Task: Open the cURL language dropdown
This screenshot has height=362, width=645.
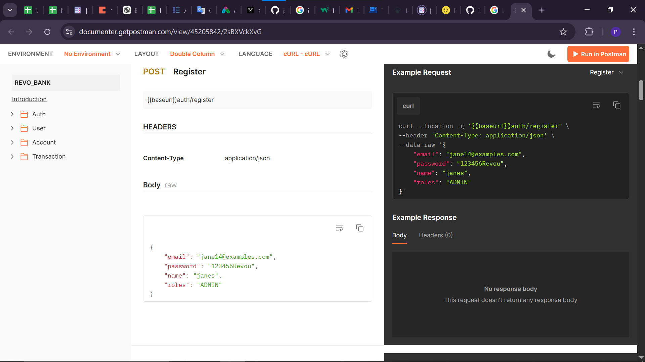Action: pyautogui.click(x=306, y=54)
